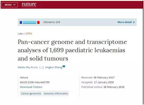Click Download Citation link

click(x=31, y=87)
